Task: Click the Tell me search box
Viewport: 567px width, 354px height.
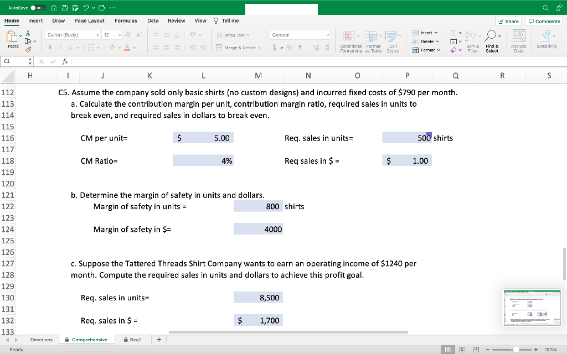Action: (x=226, y=20)
